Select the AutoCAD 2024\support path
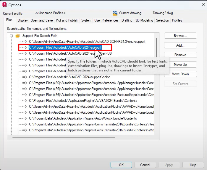207x170 pixels. pos(65,48)
